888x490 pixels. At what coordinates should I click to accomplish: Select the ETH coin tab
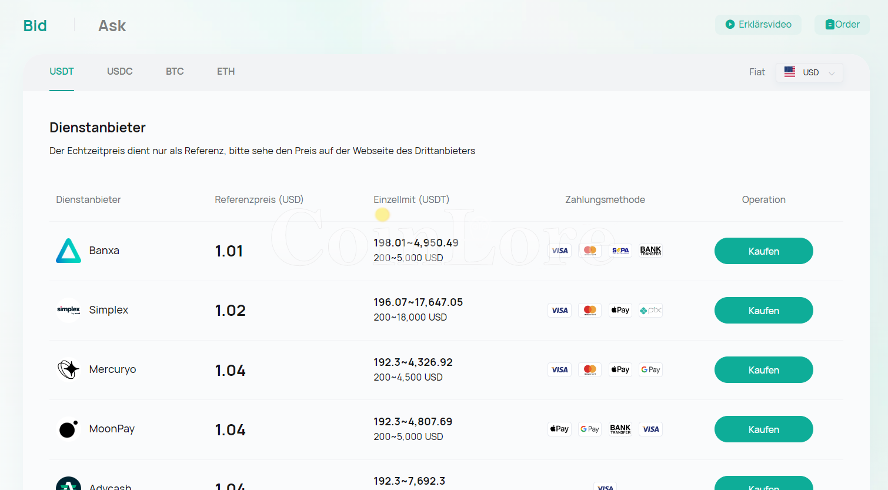click(226, 71)
